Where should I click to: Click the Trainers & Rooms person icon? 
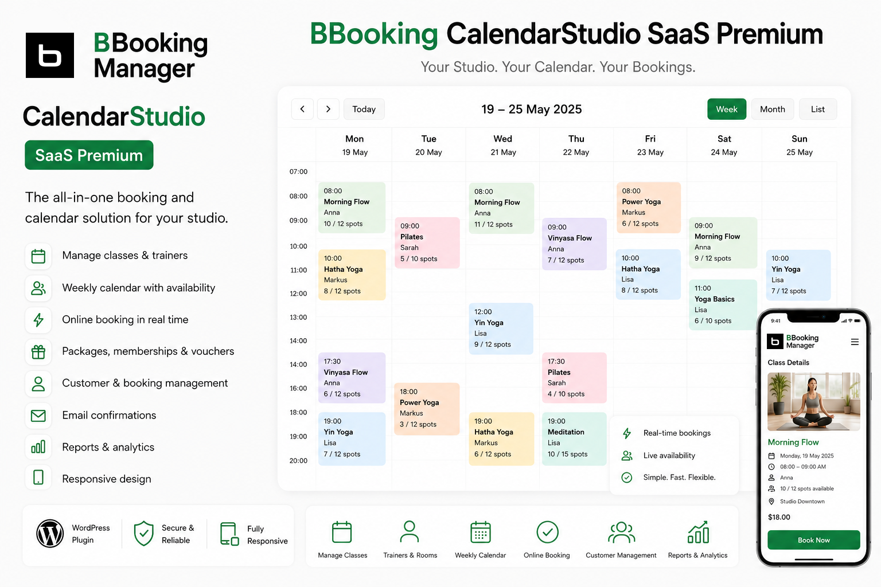click(410, 531)
